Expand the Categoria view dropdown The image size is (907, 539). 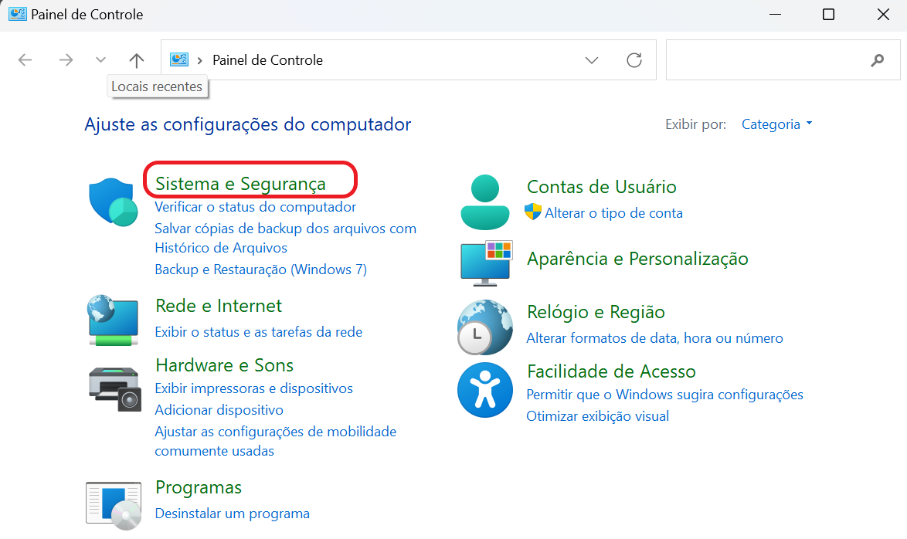pyautogui.click(x=777, y=124)
